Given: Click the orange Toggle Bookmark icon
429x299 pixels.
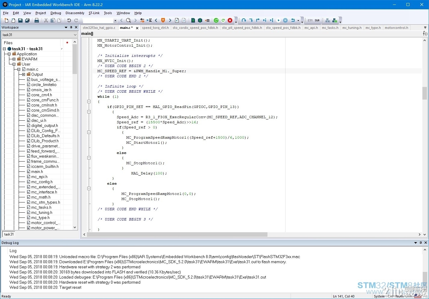Looking at the screenshot, I should [163, 20].
